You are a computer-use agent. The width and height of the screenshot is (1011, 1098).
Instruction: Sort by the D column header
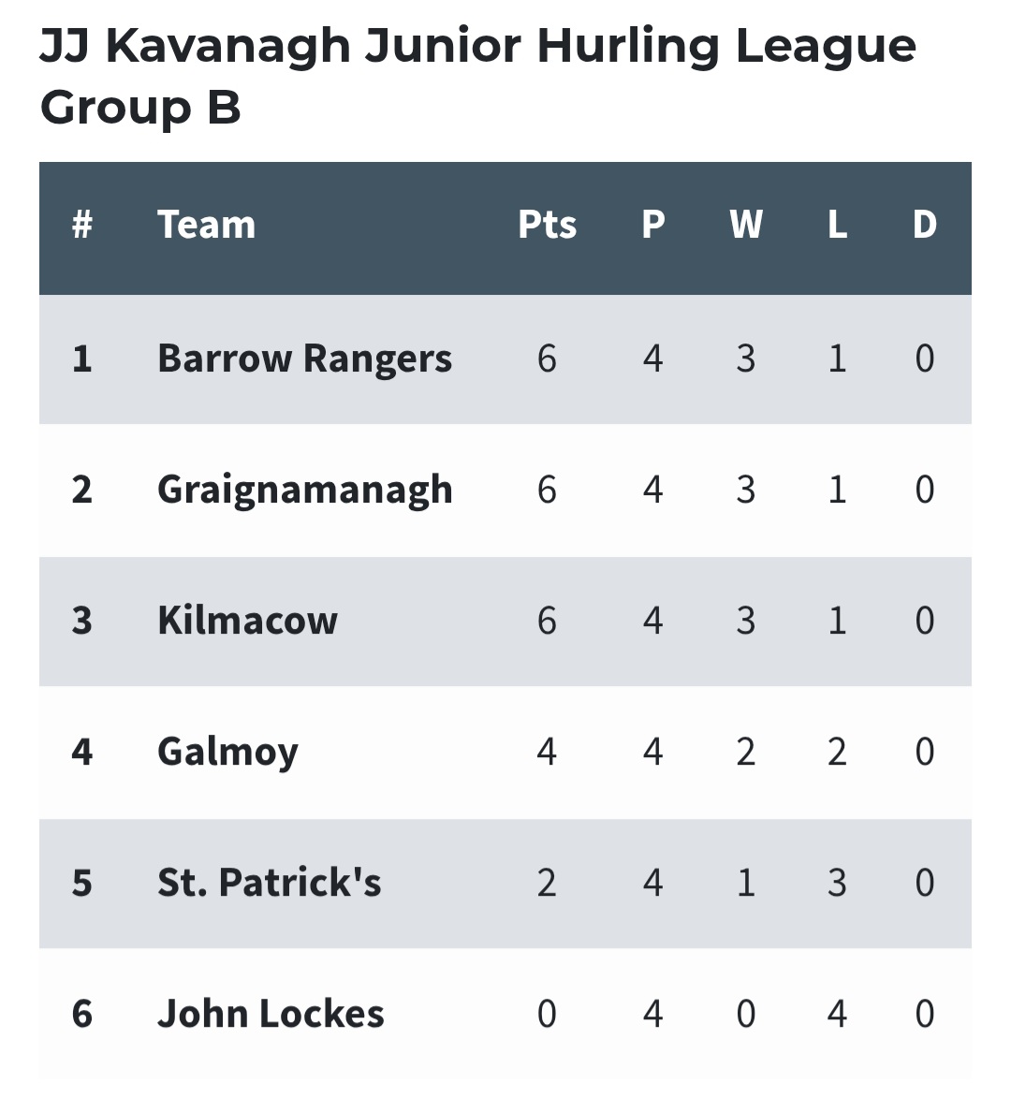924,225
